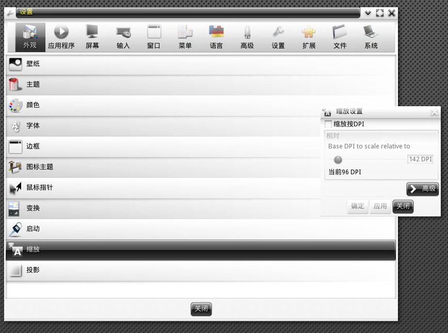Click the 变换 transitions icon
Viewport: 448px width, 333px height.
tap(14, 209)
